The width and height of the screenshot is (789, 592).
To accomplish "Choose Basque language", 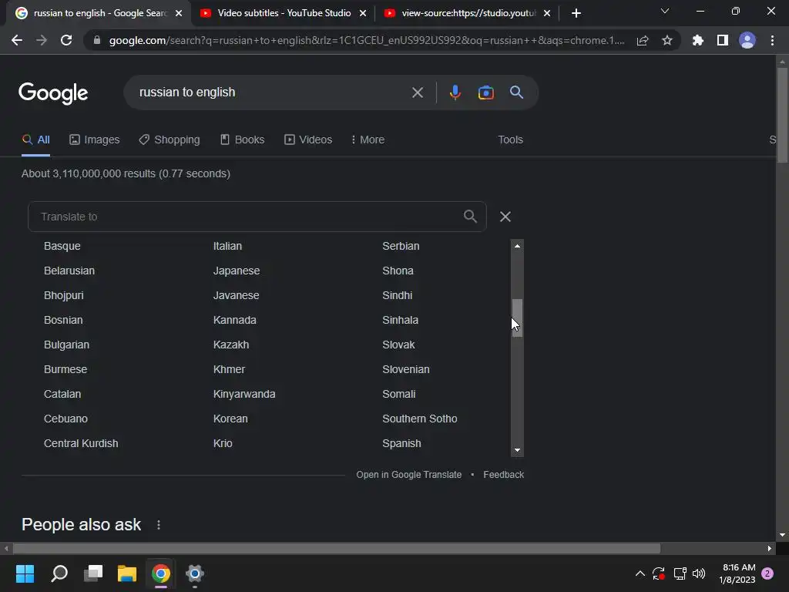I will [x=62, y=246].
